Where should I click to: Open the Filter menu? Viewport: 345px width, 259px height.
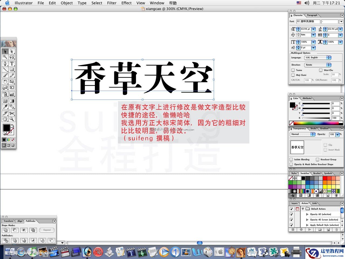(x=112, y=3)
